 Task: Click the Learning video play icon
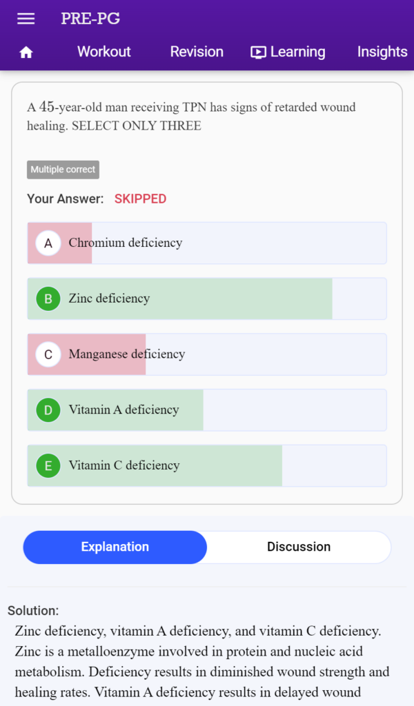[x=258, y=52]
